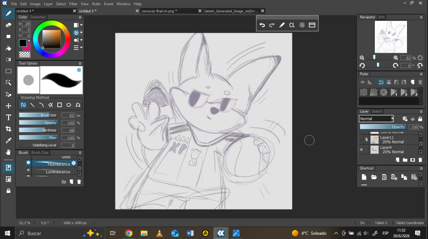428x239 pixels.
Task: Select the Eraser tool
Action: pyautogui.click(x=9, y=25)
